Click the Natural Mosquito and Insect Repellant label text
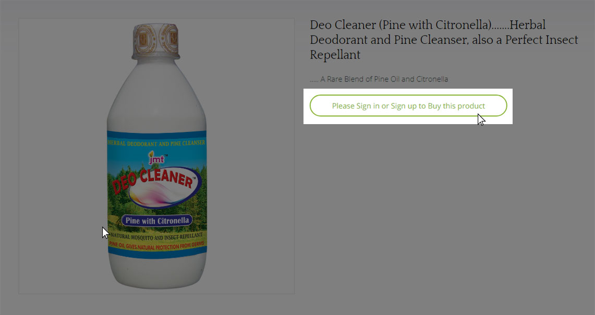This screenshot has height=315, width=595. (x=157, y=237)
